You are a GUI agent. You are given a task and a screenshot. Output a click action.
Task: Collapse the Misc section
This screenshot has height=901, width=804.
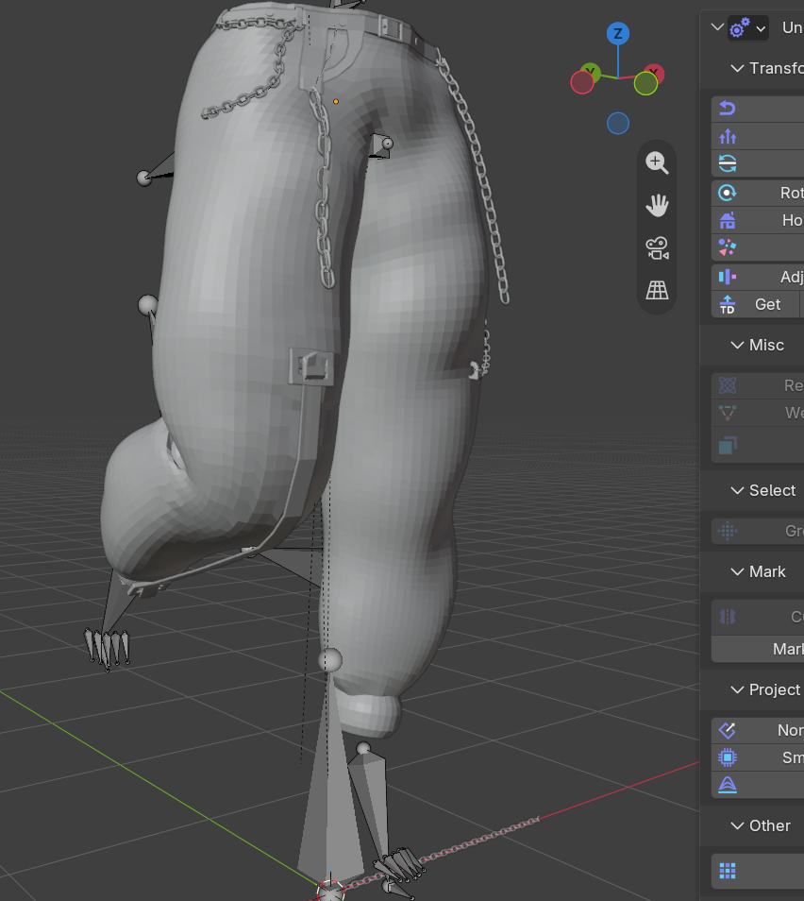(x=737, y=345)
